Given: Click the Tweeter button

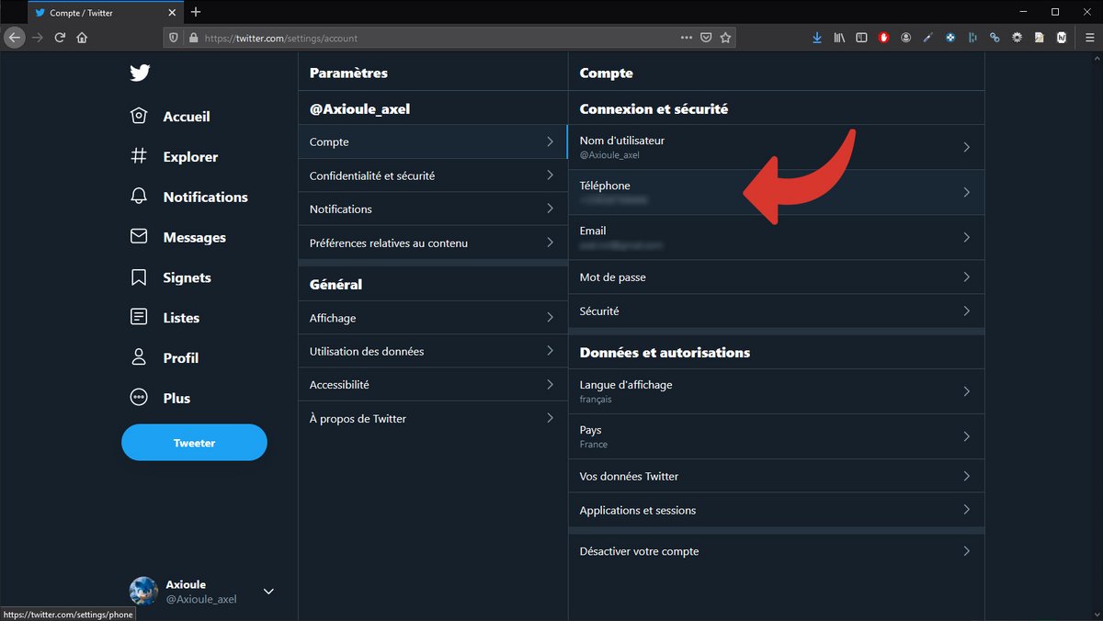Looking at the screenshot, I should point(194,443).
